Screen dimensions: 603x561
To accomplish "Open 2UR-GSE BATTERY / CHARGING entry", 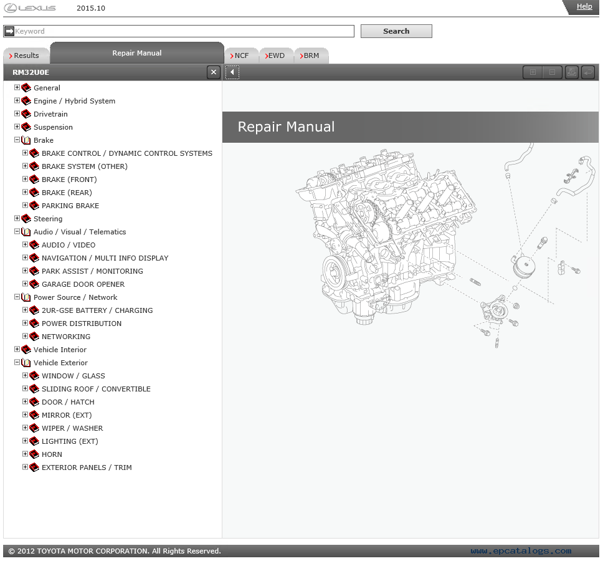I will tap(97, 310).
